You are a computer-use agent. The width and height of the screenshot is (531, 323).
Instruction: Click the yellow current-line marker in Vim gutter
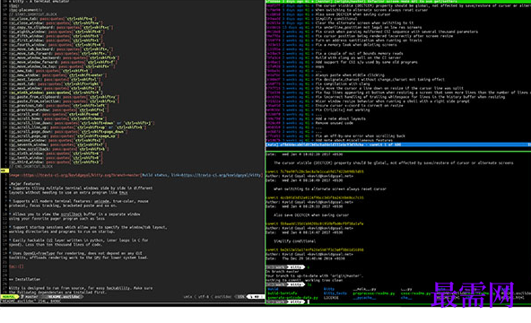point(4,170)
